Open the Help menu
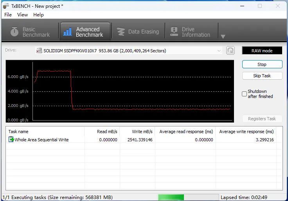This screenshot has width=288, height=201. [x=38, y=15]
